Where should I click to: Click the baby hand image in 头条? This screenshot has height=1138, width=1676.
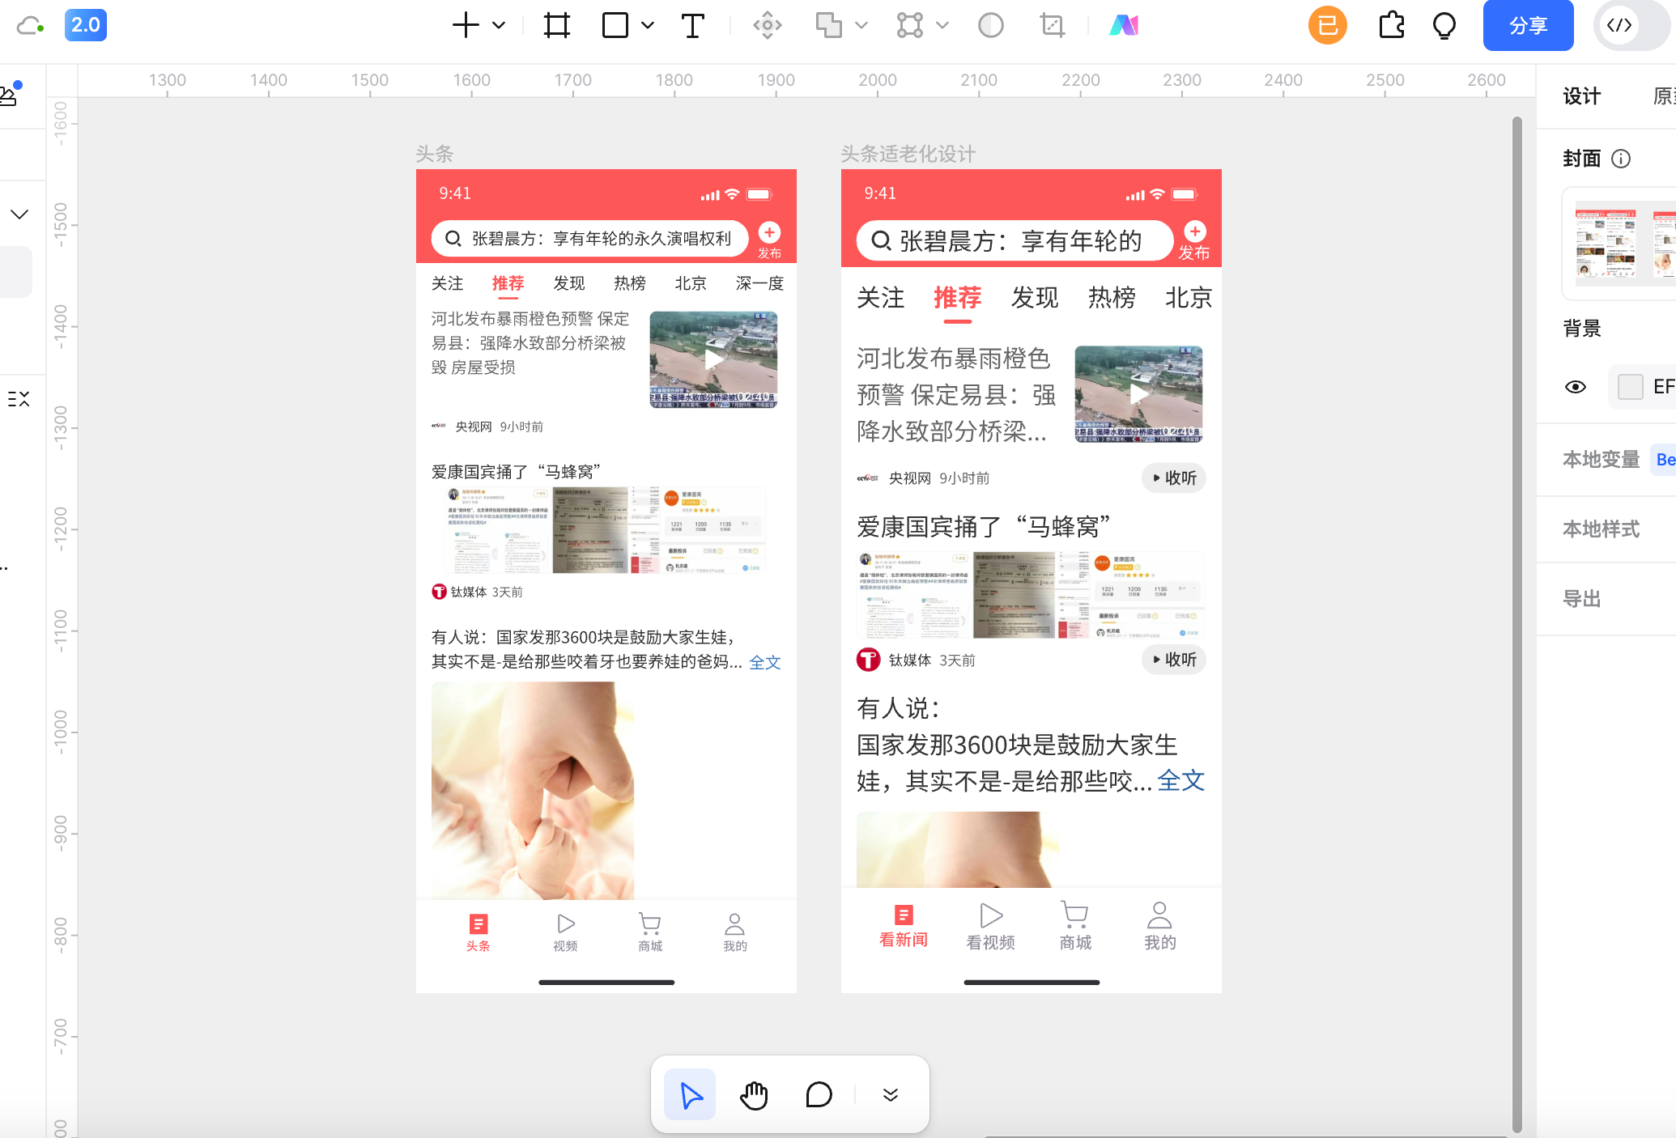[x=533, y=790]
